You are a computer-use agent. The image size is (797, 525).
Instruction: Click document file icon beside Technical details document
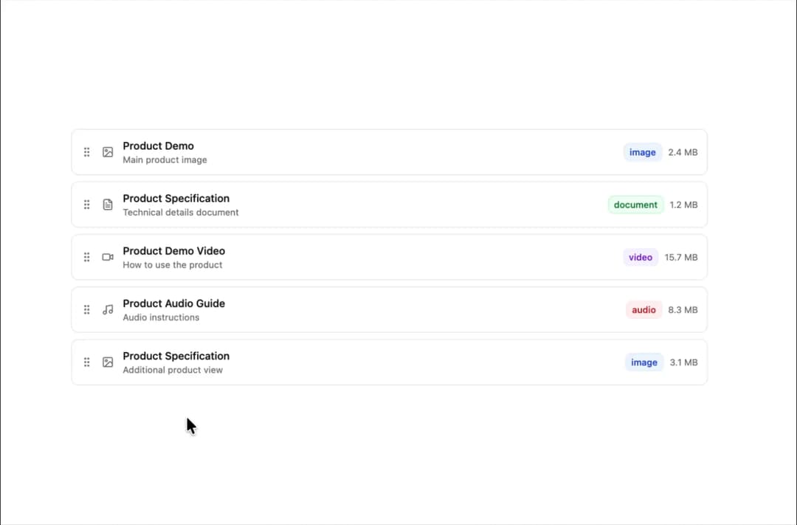click(108, 205)
